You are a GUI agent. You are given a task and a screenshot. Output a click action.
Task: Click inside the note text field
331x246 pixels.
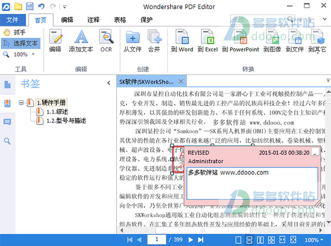click(x=252, y=184)
